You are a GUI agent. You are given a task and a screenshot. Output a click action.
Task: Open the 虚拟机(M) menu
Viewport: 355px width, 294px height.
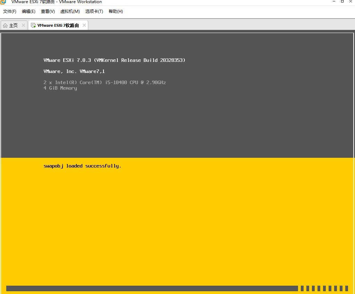[x=70, y=11]
